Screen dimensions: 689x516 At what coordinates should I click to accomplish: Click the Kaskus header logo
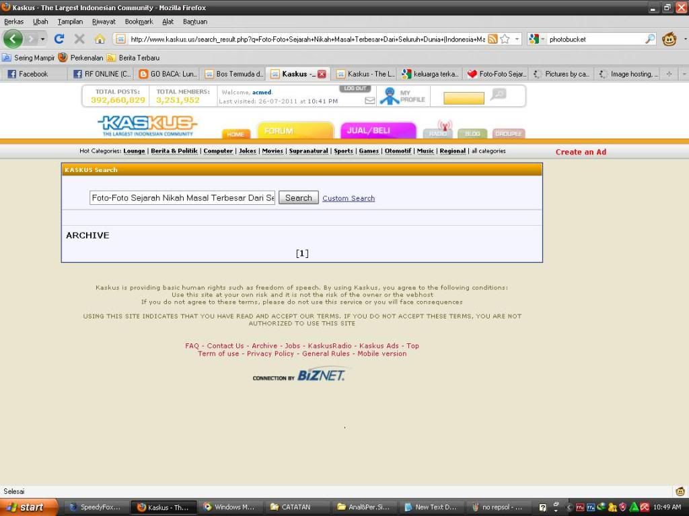[x=147, y=126]
